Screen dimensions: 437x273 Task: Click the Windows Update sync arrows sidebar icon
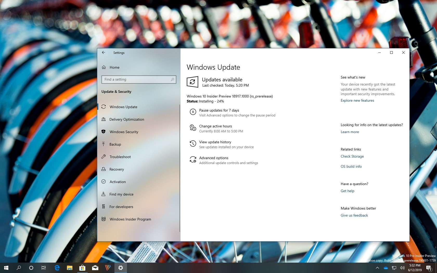click(104, 107)
